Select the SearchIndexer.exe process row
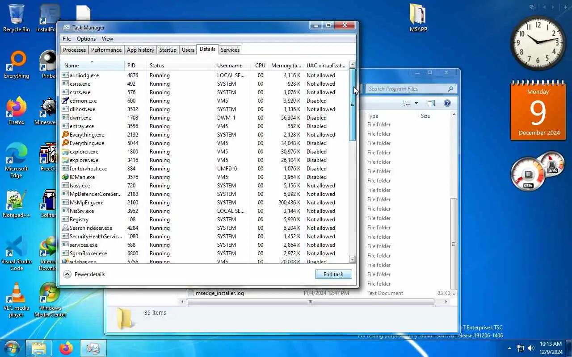 [205, 228]
